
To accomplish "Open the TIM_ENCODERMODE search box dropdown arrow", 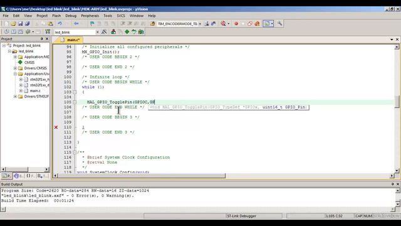I will (200, 24).
